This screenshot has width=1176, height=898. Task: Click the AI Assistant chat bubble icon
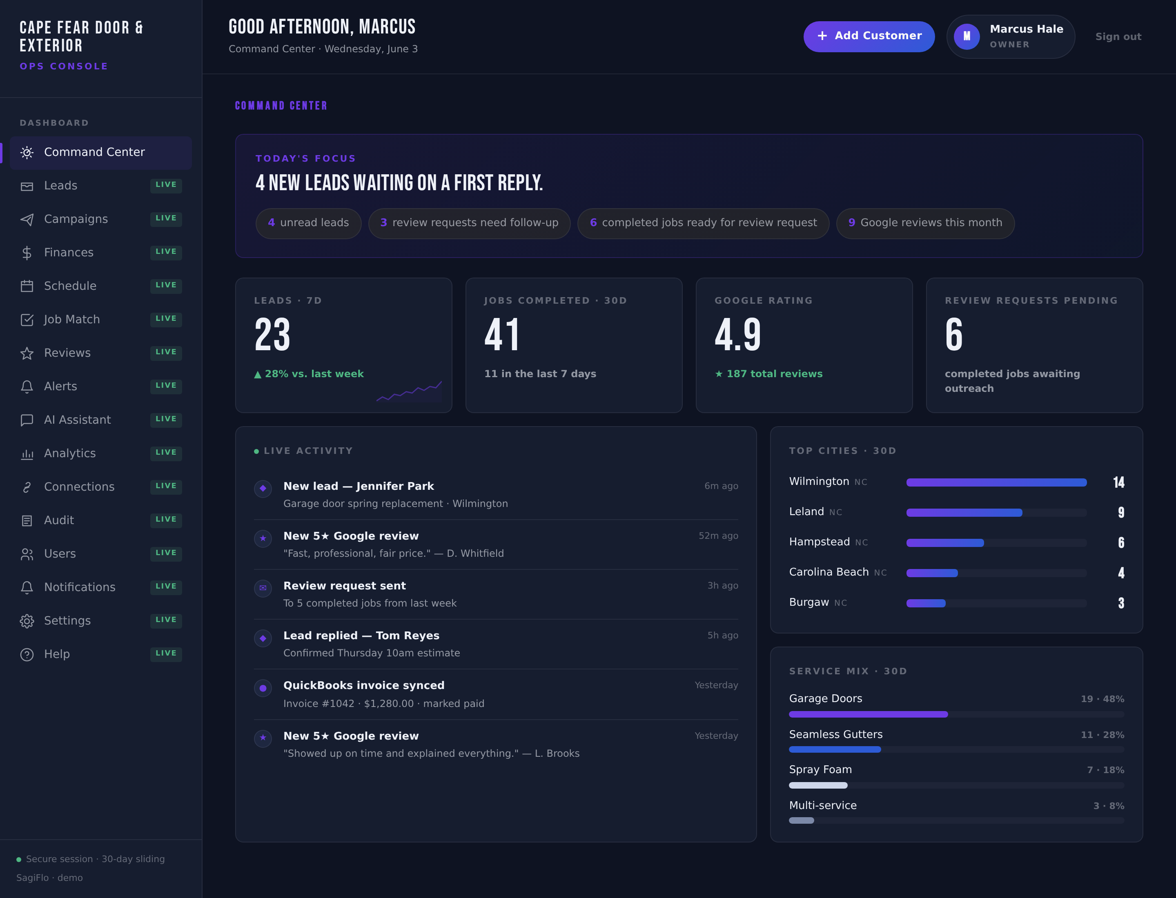[27, 420]
